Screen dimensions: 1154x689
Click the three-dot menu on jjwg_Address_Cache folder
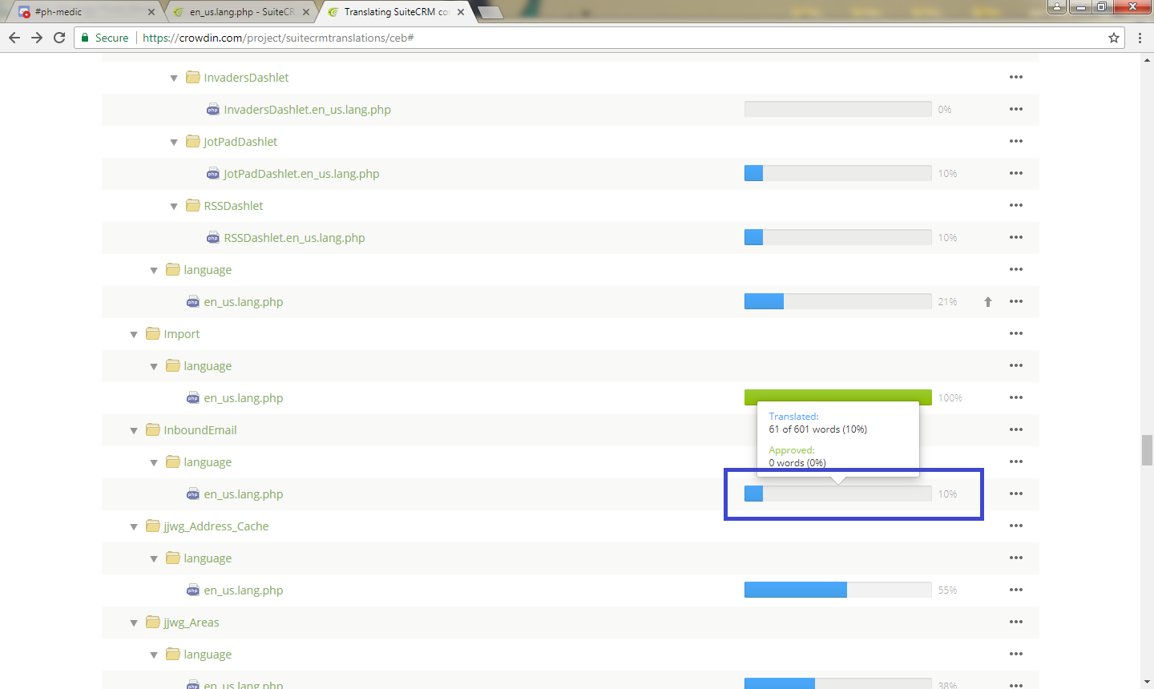click(x=1016, y=526)
